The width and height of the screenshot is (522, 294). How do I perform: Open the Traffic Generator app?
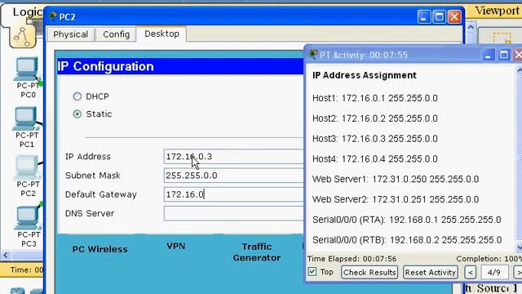(257, 252)
